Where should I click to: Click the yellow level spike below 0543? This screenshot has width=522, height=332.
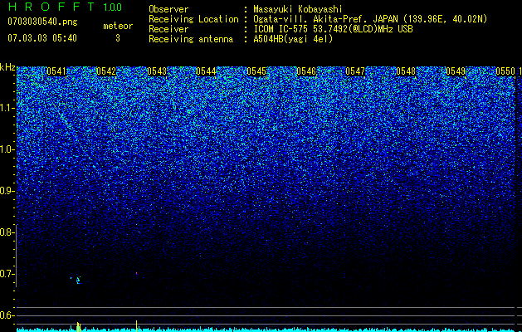[136, 326]
